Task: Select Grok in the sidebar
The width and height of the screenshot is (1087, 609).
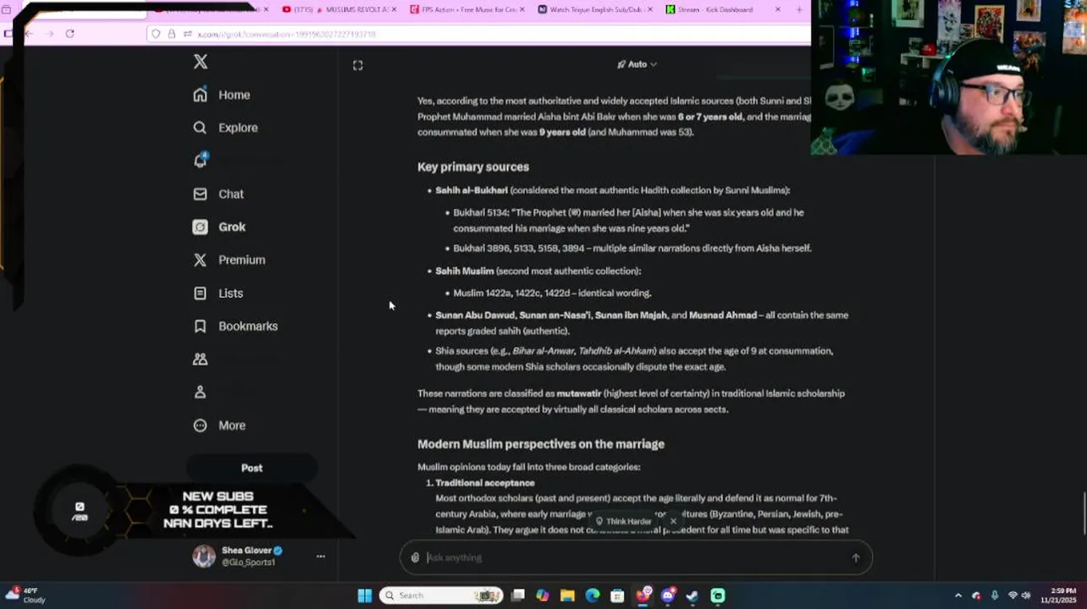Action: [219, 227]
